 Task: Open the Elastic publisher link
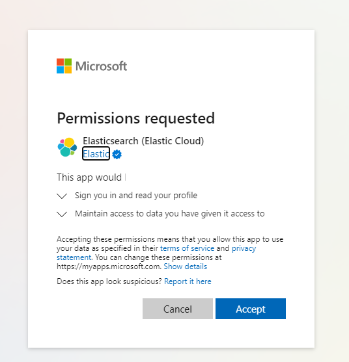tap(96, 154)
